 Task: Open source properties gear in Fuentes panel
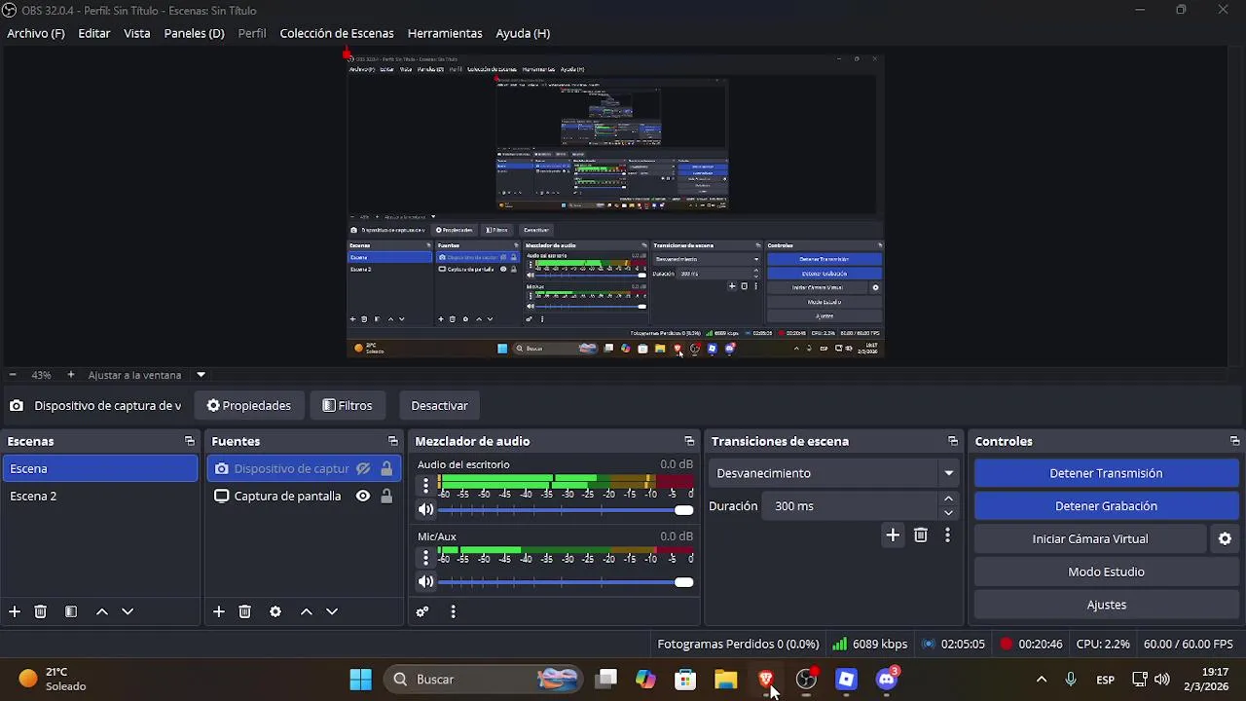click(275, 611)
